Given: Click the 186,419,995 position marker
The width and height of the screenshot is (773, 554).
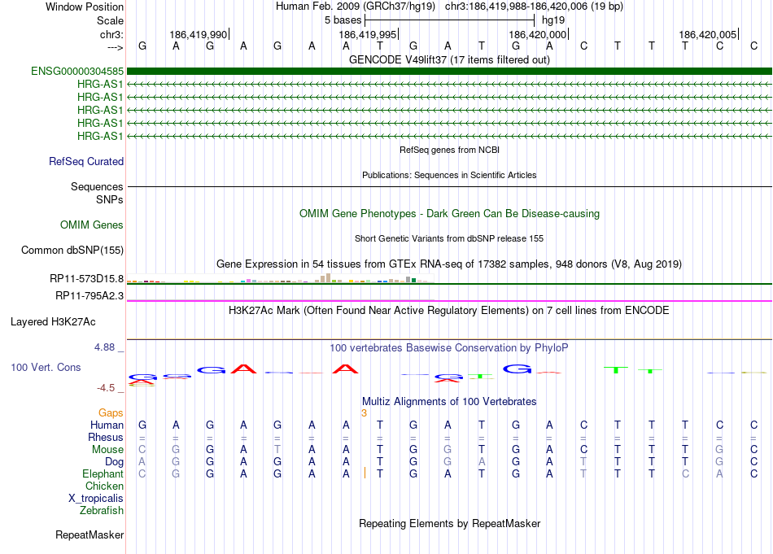Looking at the screenshot, I should (368, 34).
